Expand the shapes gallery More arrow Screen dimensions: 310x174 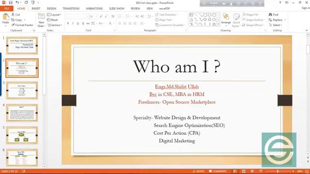pyautogui.click(x=218, y=24)
